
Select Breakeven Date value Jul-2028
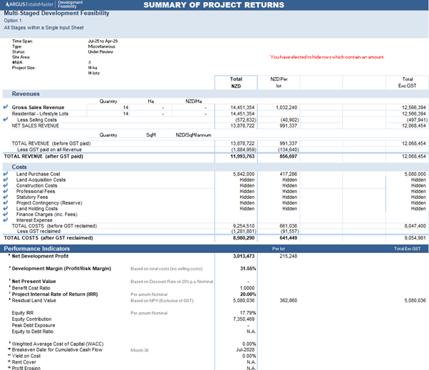(245, 350)
